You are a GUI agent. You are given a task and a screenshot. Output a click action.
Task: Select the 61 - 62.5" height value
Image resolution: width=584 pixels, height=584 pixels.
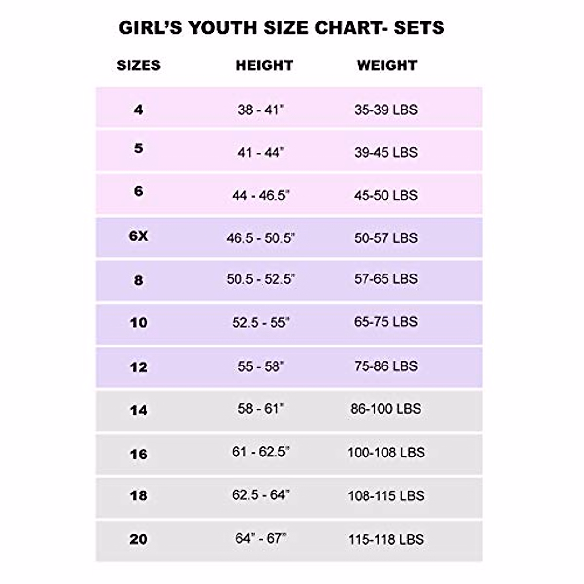click(261, 452)
